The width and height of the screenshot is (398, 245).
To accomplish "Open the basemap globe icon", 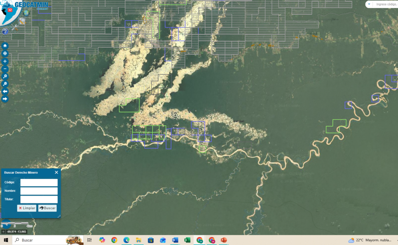I will 26,13.
